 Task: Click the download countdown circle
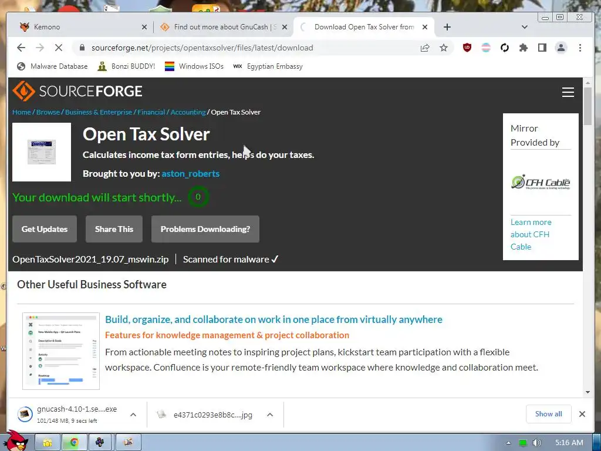click(198, 197)
